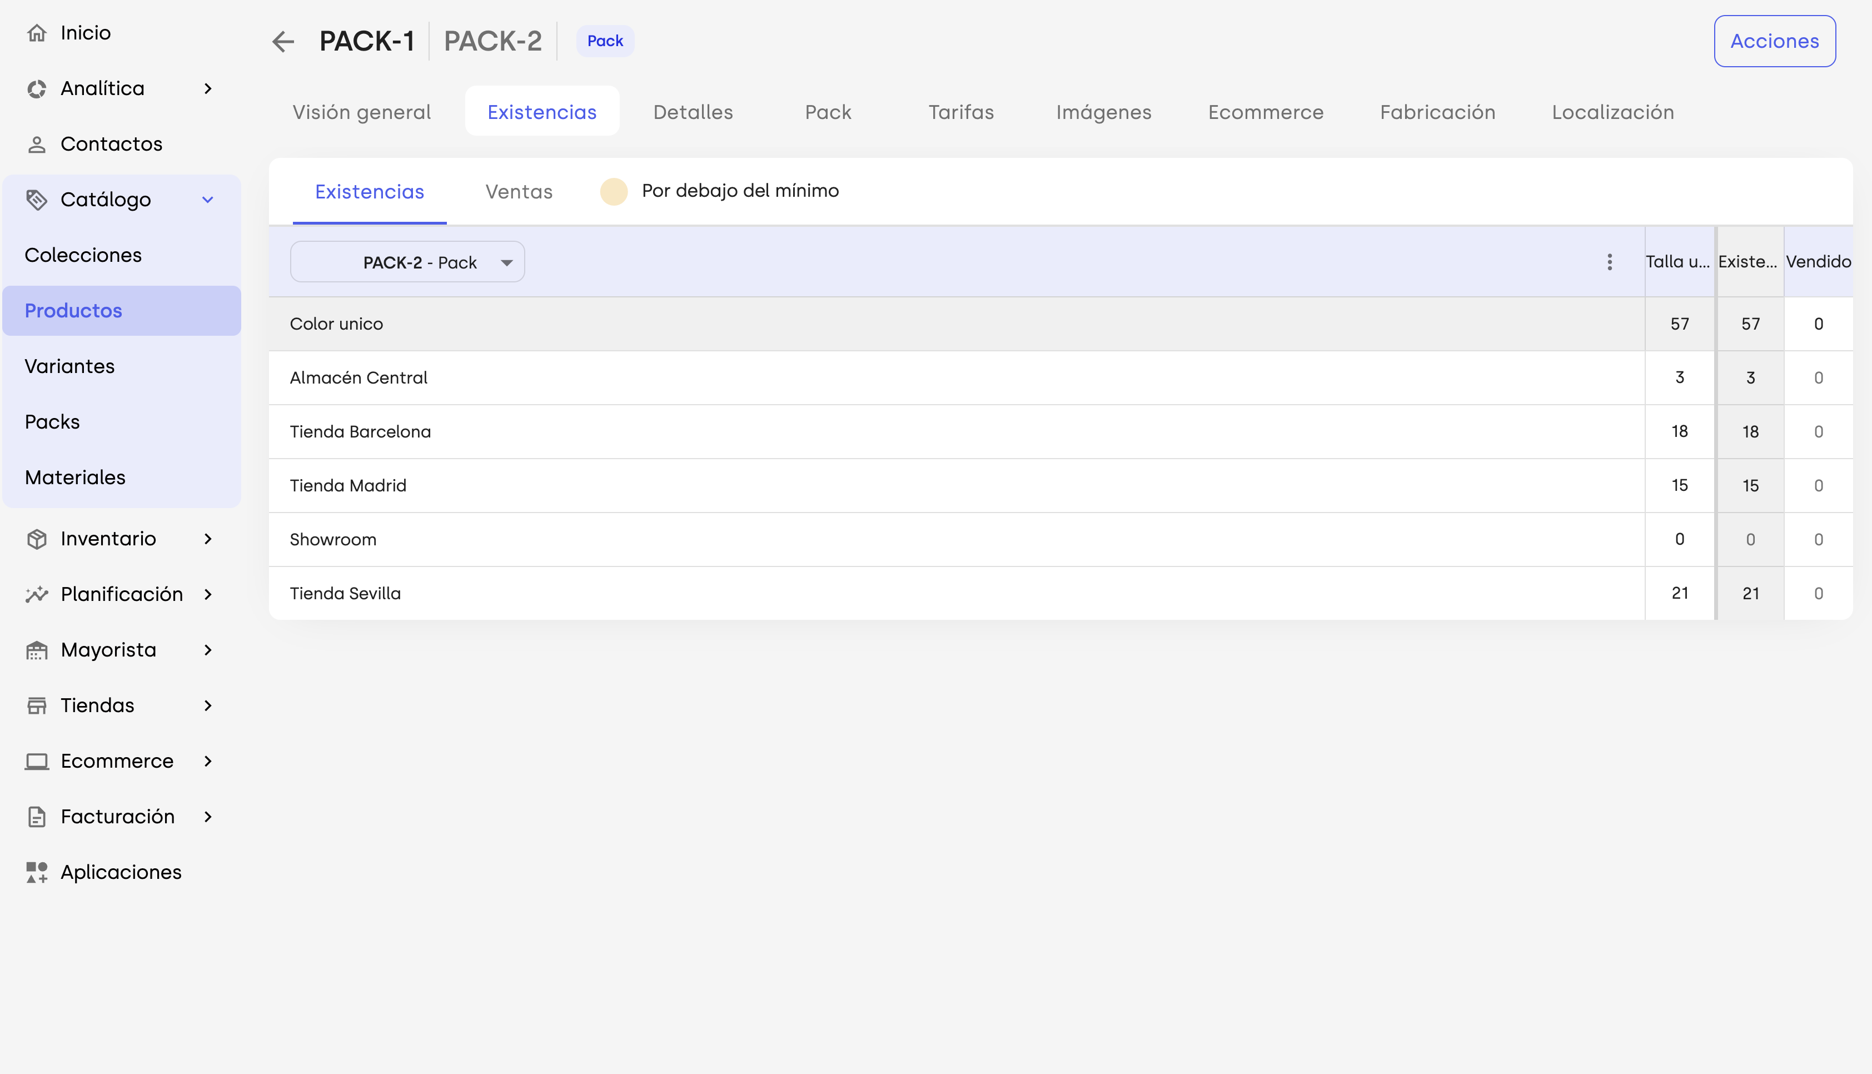Open the table three-dot options menu

1610,262
